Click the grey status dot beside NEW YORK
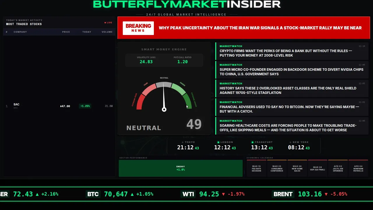This screenshot has height=210, width=373. [x=290, y=142]
